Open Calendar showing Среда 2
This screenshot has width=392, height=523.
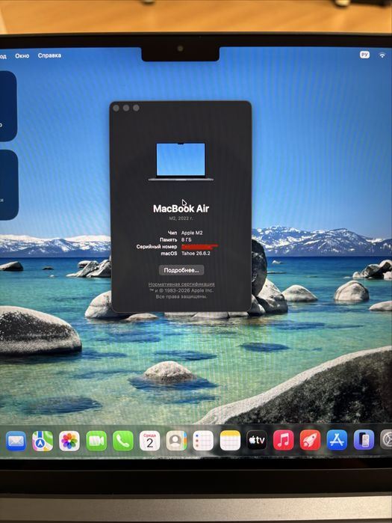[150, 441]
